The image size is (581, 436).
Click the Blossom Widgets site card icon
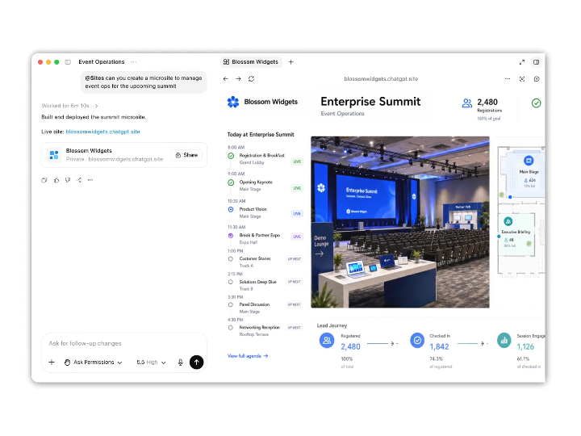click(x=54, y=155)
